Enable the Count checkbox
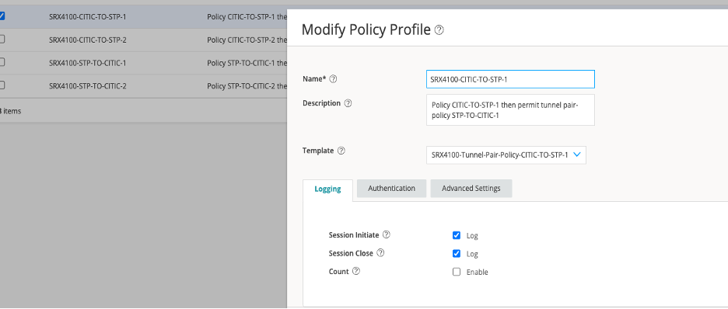This screenshot has width=728, height=309. [x=457, y=272]
